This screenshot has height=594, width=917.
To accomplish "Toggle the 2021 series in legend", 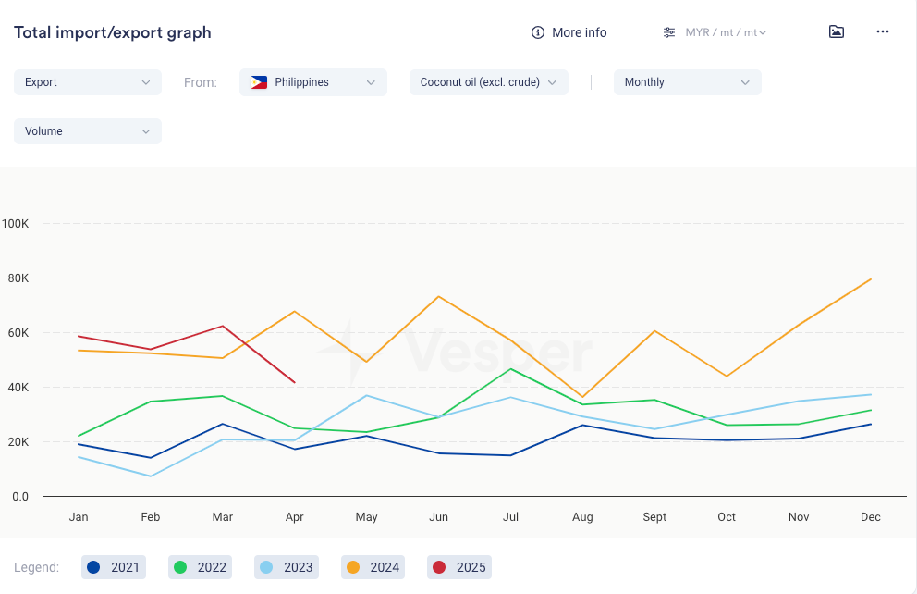I will [113, 567].
